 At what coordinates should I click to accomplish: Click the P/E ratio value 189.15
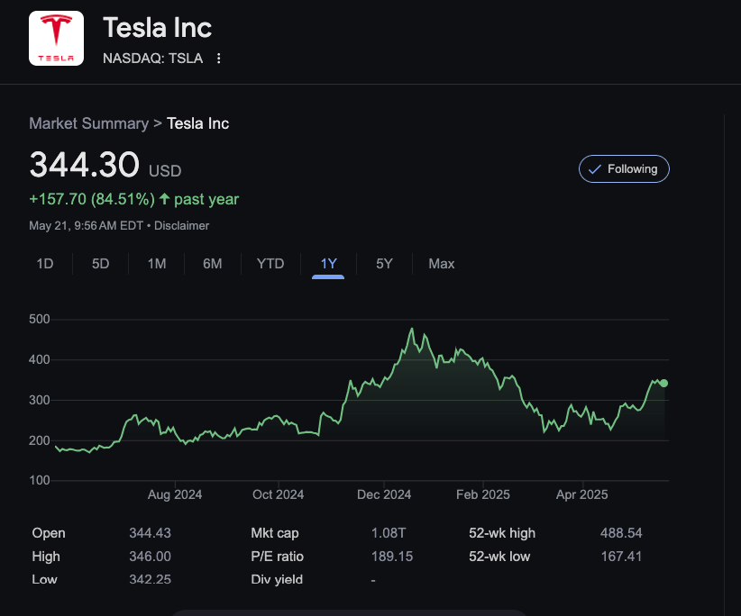click(x=392, y=556)
